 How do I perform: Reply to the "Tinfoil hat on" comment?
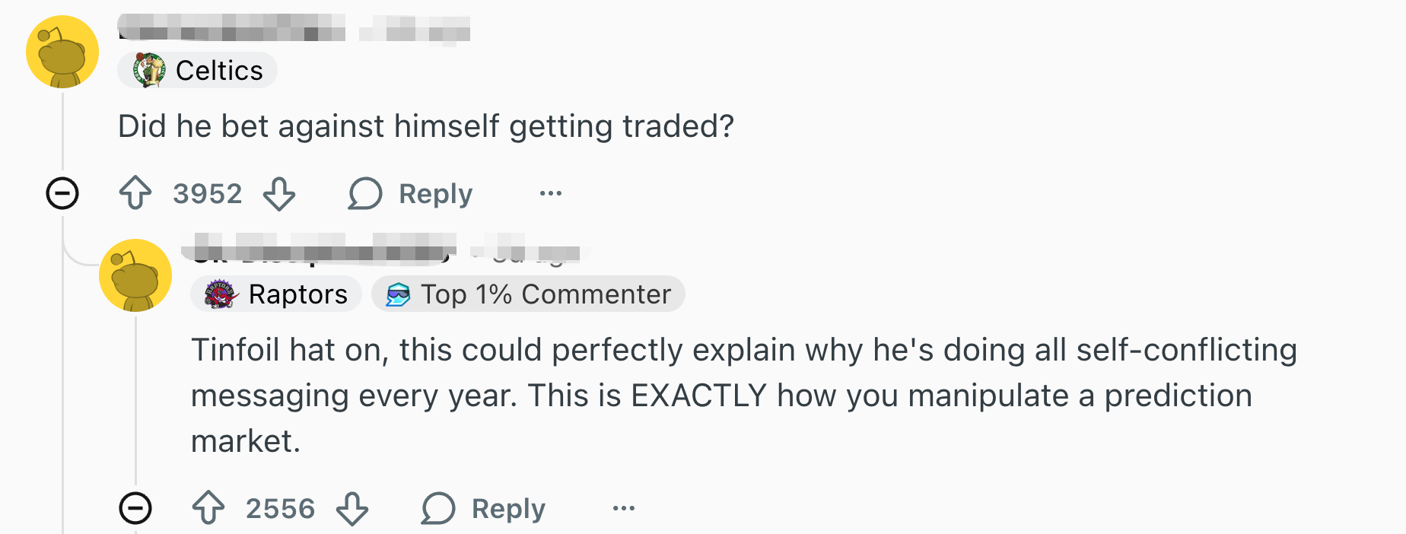(484, 508)
